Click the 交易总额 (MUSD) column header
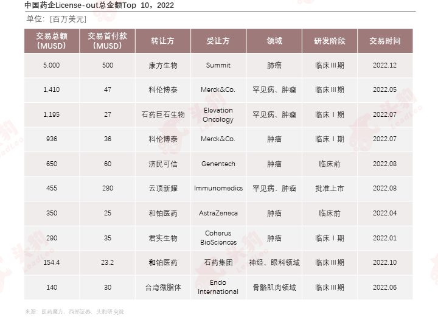438x328 pixels. click(52, 41)
